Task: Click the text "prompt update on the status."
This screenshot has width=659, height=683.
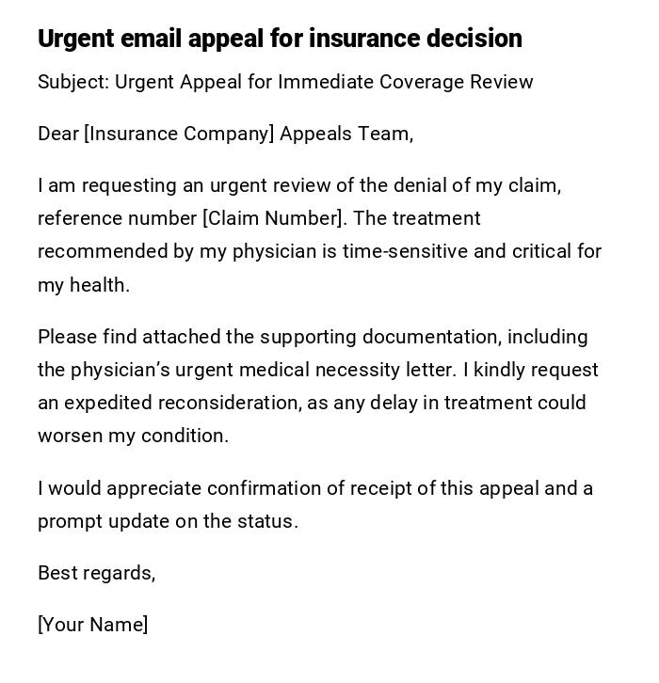Action: tap(168, 521)
